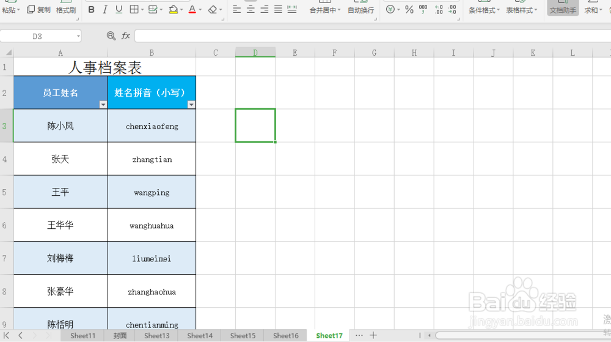Open the Name Box dropdown arrow

(78, 36)
